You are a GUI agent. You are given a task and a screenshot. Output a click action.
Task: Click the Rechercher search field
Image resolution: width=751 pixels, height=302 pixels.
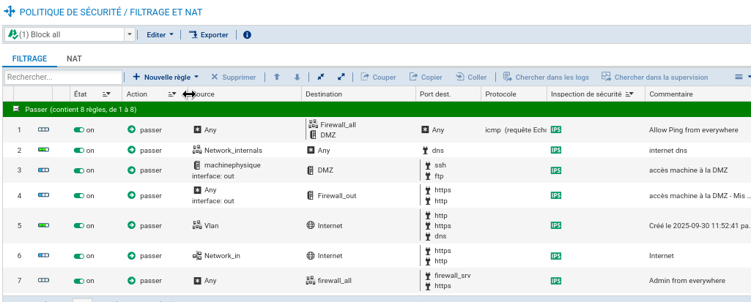point(62,77)
